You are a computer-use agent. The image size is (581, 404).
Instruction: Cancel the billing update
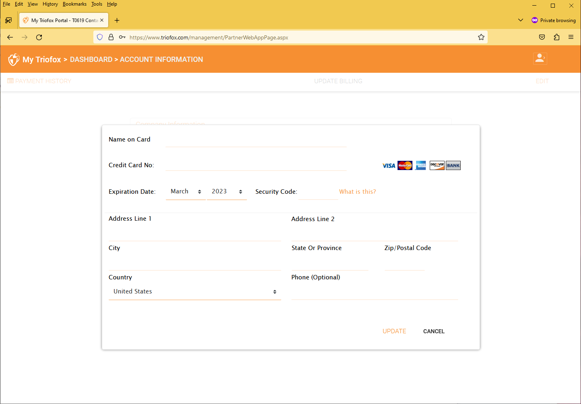434,331
